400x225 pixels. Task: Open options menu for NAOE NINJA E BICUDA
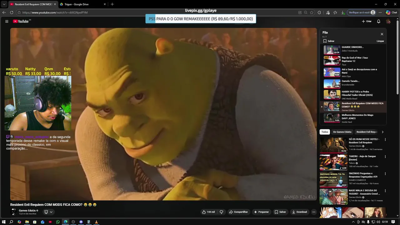[x=385, y=191]
